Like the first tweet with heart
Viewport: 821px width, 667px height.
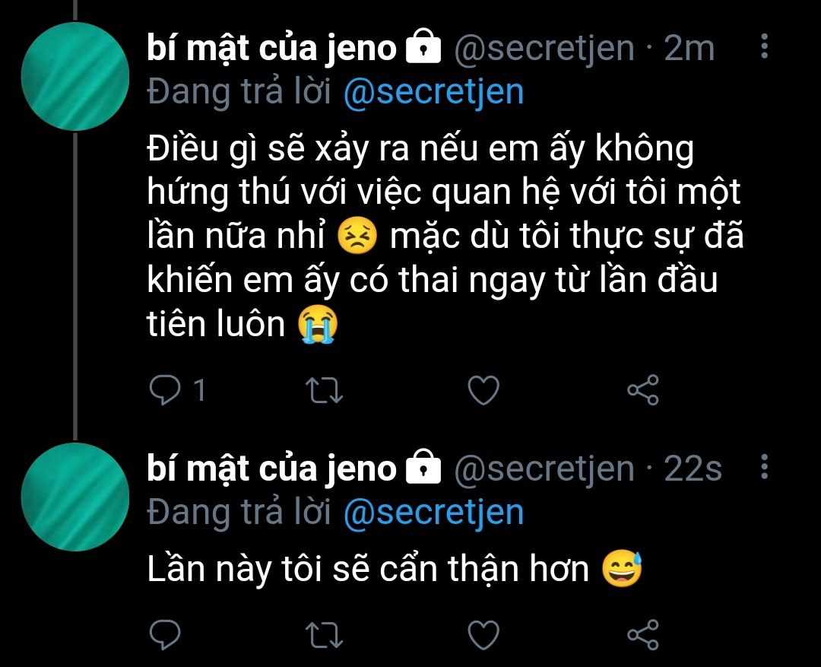pos(483,390)
